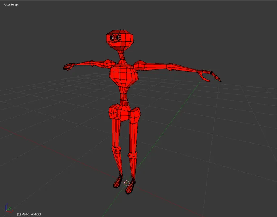Click the 3D cursor between the feet
Image resolution: width=277 pixels, height=217 pixels.
[x=126, y=183]
